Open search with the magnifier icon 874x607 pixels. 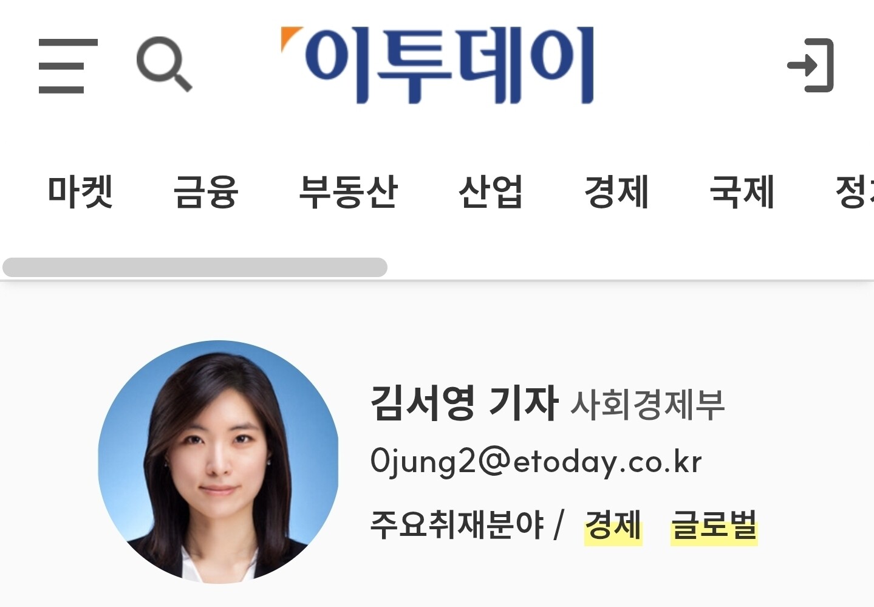[x=164, y=64]
